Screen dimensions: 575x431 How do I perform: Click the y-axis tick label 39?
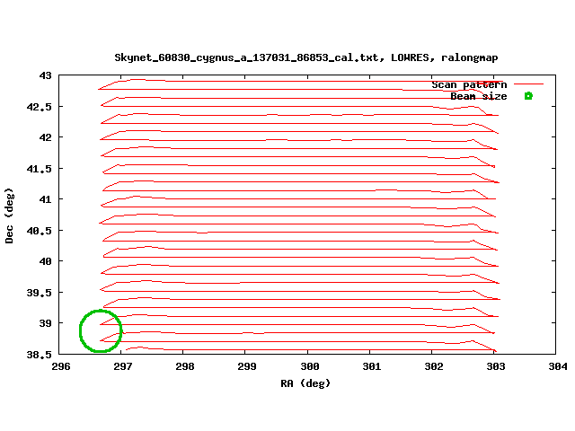(46, 323)
